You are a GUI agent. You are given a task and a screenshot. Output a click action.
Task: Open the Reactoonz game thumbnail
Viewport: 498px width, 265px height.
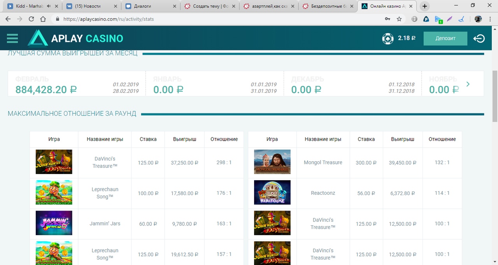click(x=272, y=192)
